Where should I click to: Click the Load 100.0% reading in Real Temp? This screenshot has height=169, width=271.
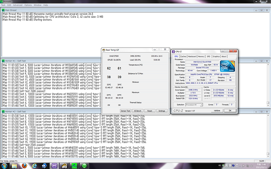(135, 60)
